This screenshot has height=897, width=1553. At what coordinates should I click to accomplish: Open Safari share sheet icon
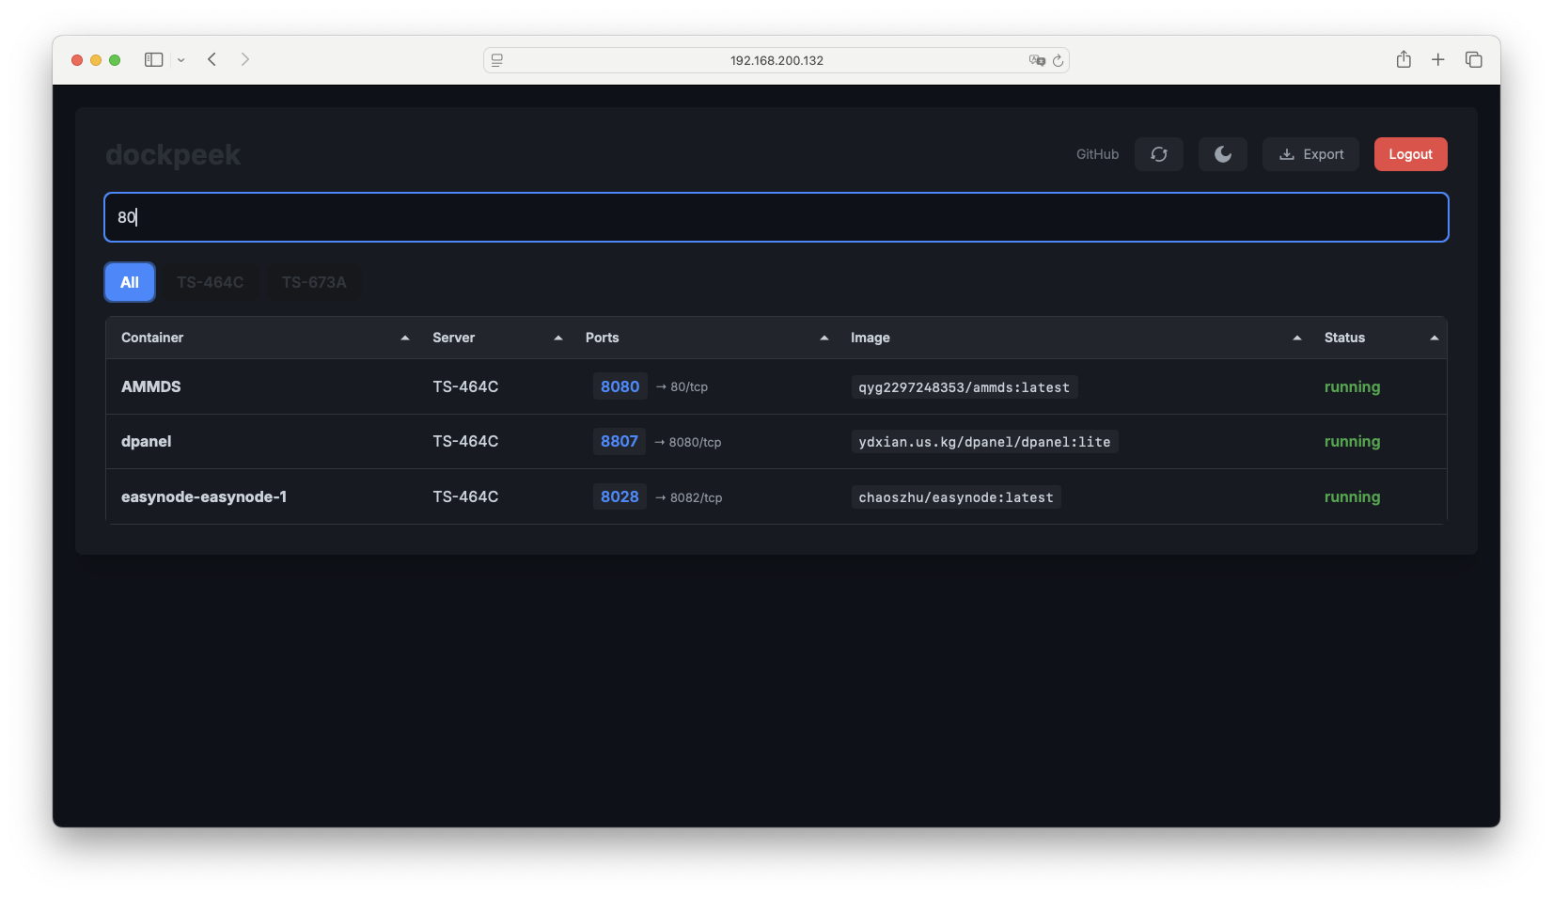(1404, 59)
